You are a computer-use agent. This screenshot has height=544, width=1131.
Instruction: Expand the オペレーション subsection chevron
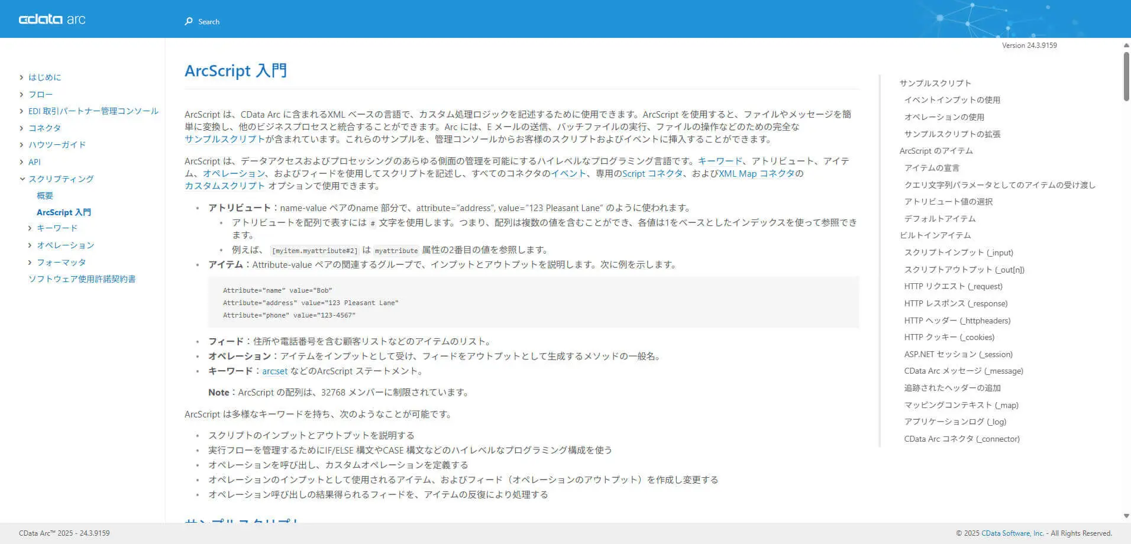(30, 245)
